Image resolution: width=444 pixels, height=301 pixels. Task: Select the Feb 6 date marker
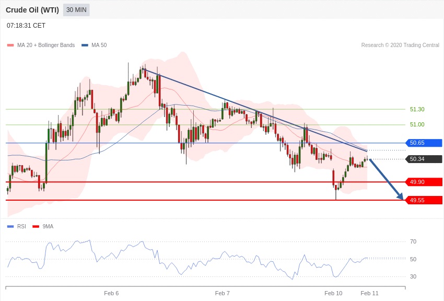[111, 293]
